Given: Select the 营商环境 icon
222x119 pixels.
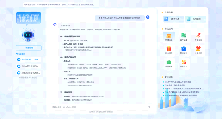Looking at the screenshot, I should pyautogui.click(x=169, y=62).
